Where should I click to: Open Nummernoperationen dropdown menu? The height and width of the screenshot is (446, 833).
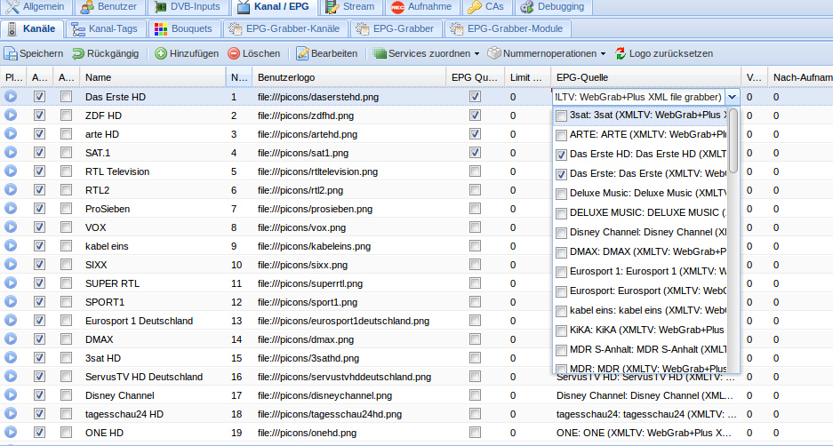tap(547, 53)
